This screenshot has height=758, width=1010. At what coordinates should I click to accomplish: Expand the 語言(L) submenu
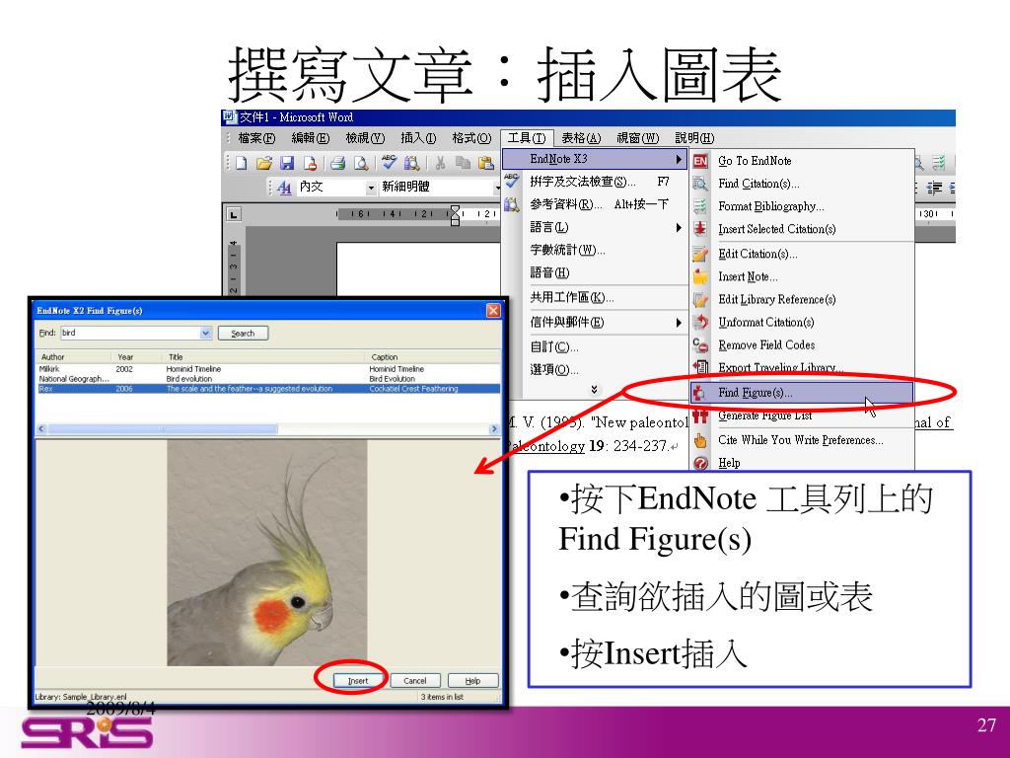(595, 227)
